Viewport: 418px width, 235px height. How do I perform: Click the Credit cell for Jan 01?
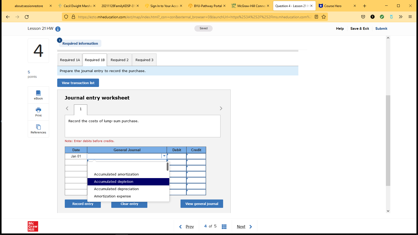196,156
